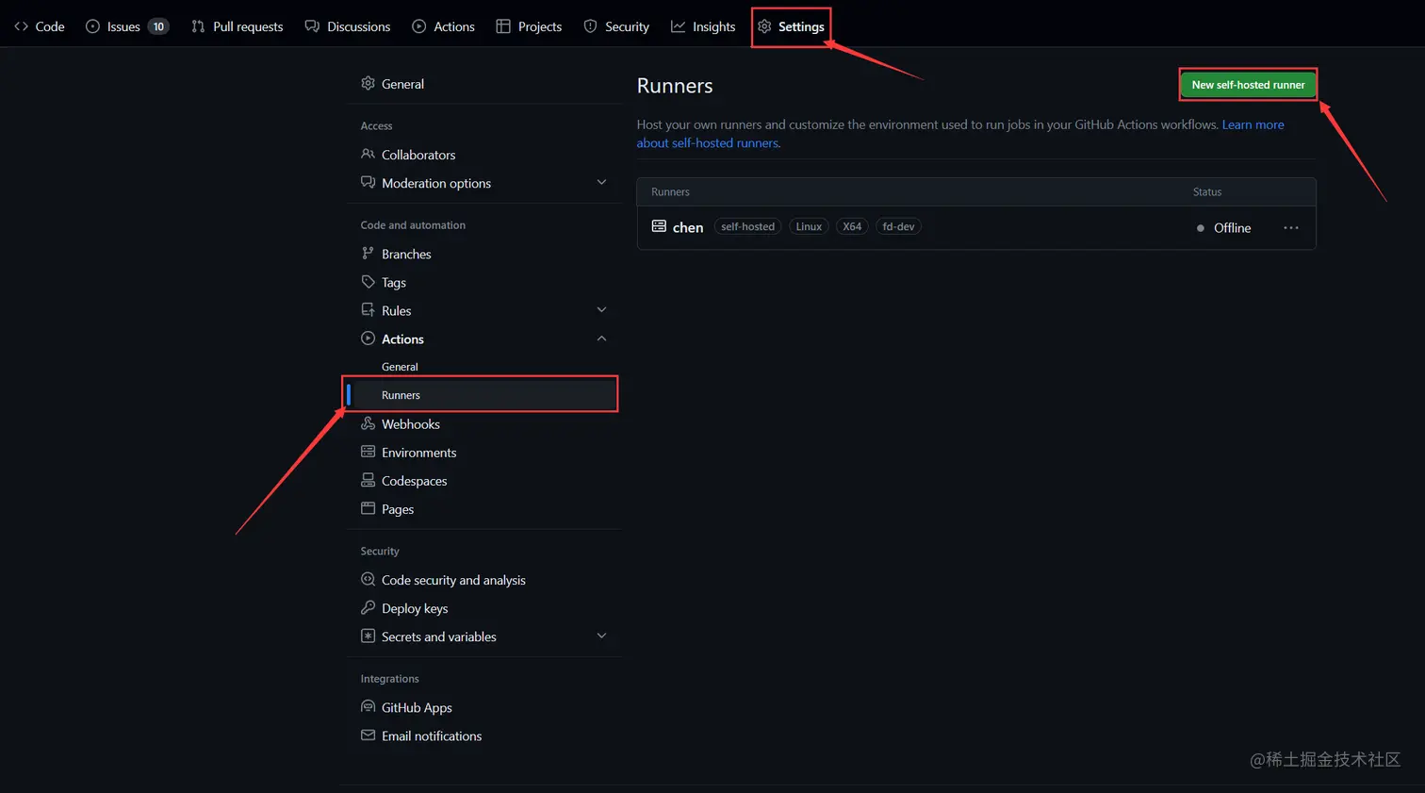
Task: Create a new self-hosted runner
Action: pyautogui.click(x=1248, y=85)
